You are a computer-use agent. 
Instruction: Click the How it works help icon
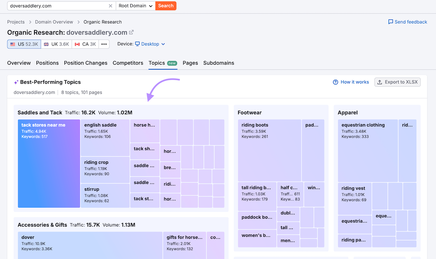point(335,82)
